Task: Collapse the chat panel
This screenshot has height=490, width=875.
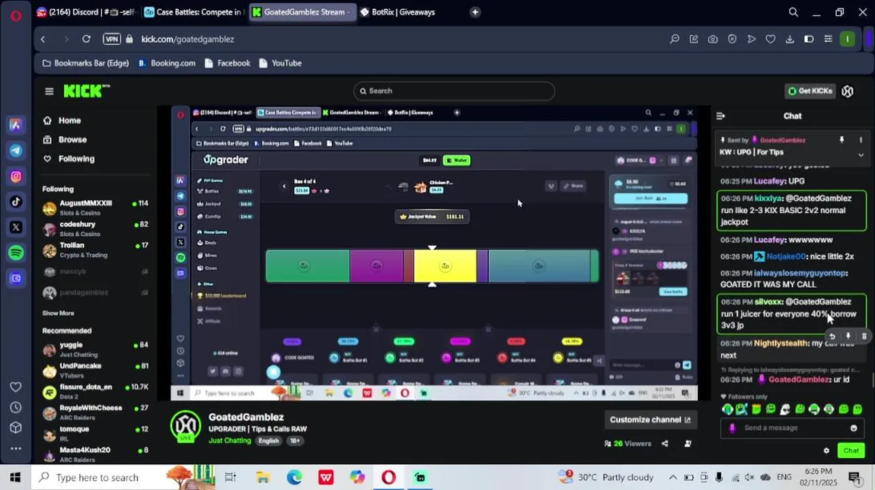Action: click(x=720, y=116)
